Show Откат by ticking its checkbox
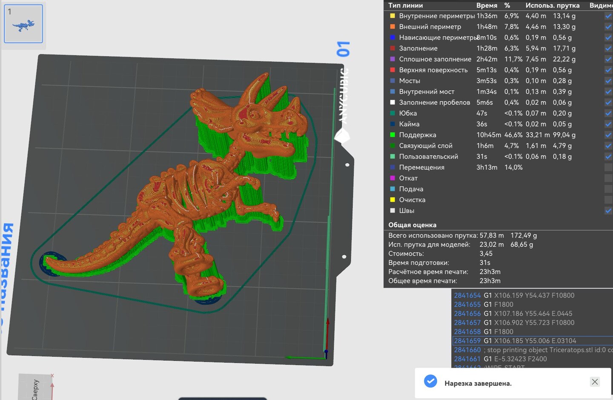Image resolution: width=613 pixels, height=400 pixels. point(608,178)
